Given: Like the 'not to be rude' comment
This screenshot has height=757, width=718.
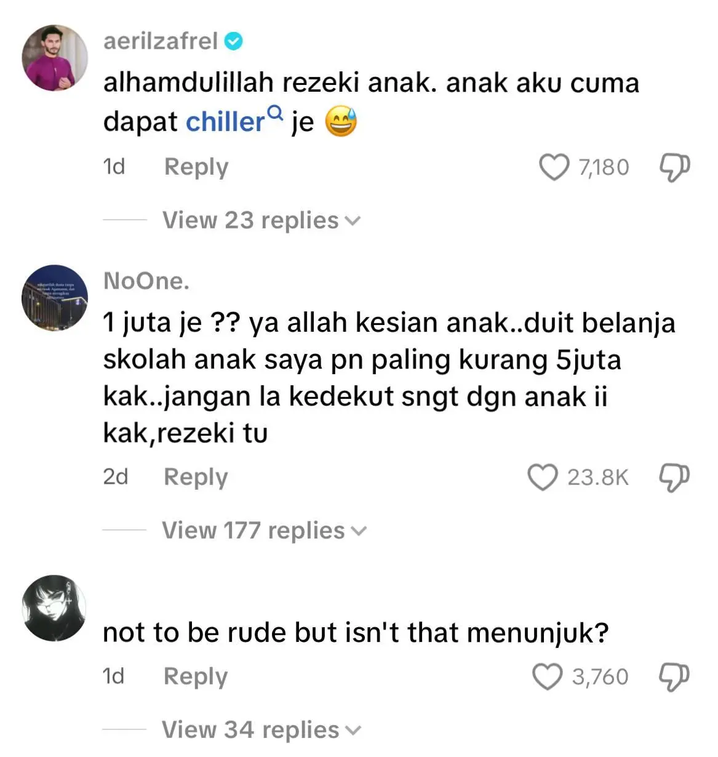Looking at the screenshot, I should 547,676.
